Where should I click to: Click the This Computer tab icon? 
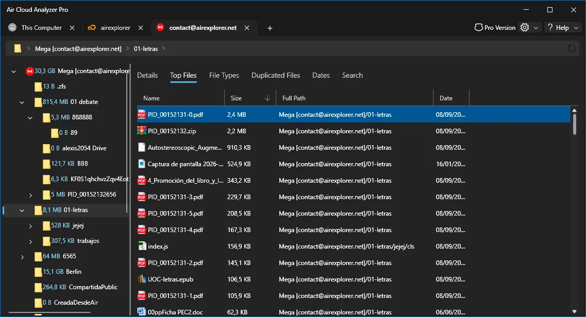point(12,28)
